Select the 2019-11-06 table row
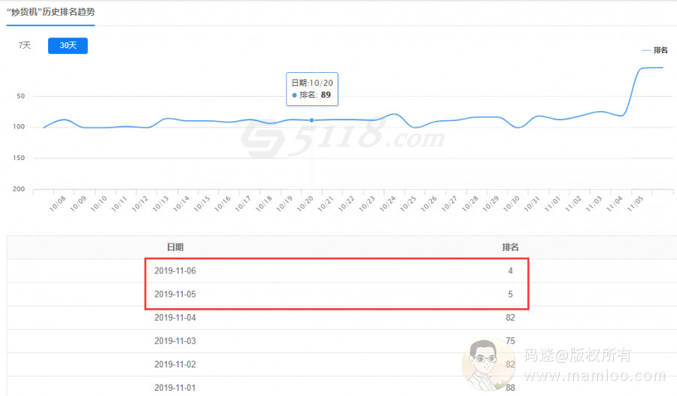 pos(337,271)
